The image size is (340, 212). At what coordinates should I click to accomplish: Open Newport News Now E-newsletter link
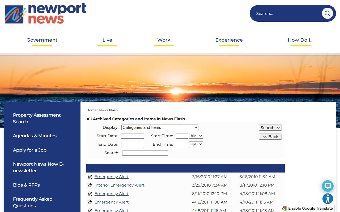point(38,167)
